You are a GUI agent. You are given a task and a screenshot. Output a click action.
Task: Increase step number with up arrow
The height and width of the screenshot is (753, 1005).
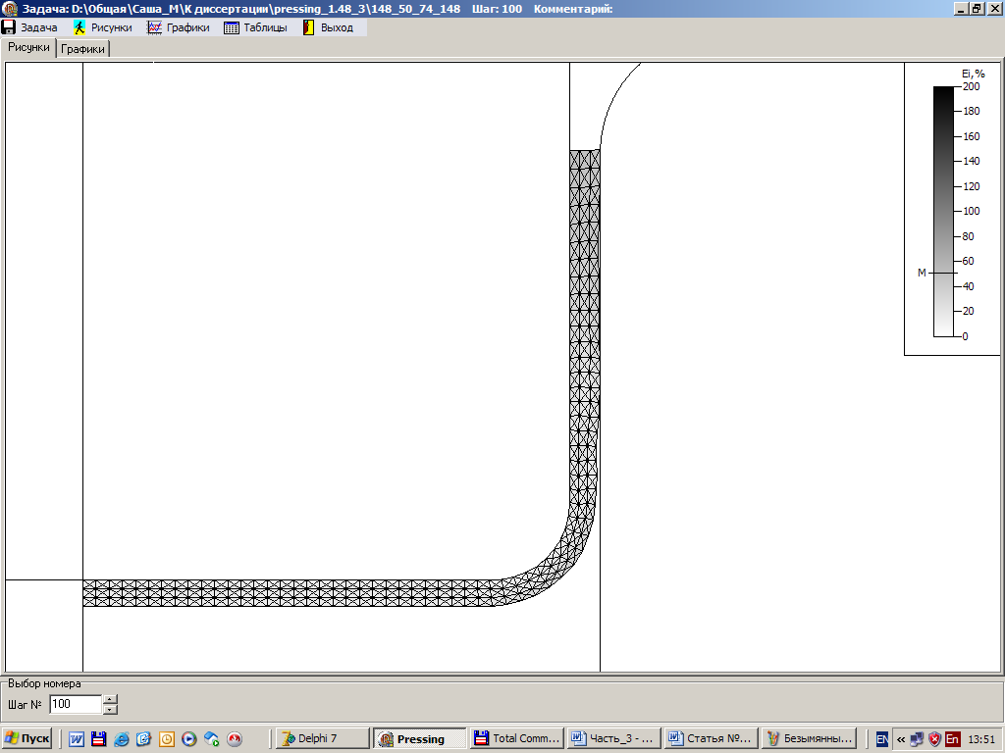point(110,699)
